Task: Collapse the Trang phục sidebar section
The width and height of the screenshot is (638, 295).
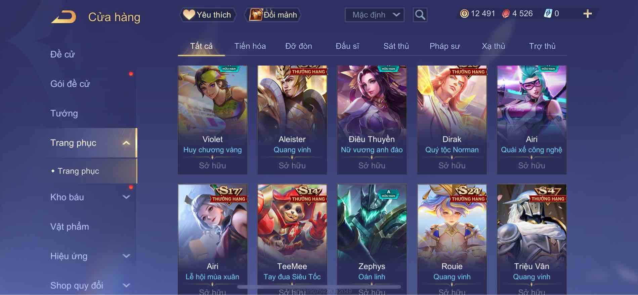Action: tap(126, 143)
